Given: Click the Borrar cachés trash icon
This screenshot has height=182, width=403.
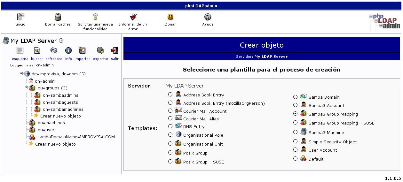Looking at the screenshot, I should coord(58,17).
